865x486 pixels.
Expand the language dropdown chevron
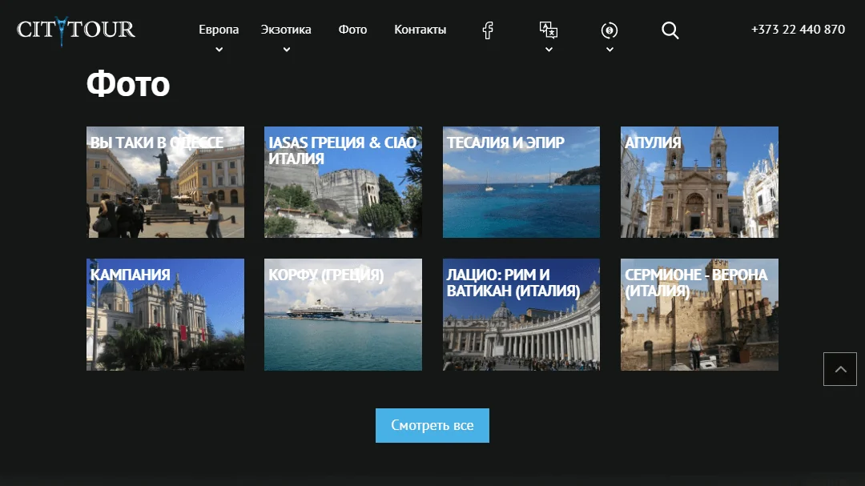[x=549, y=50]
